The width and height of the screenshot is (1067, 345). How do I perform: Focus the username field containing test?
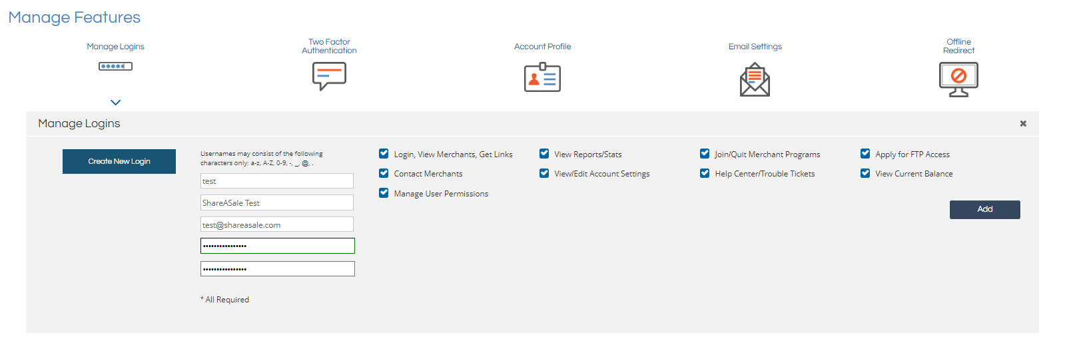(277, 180)
